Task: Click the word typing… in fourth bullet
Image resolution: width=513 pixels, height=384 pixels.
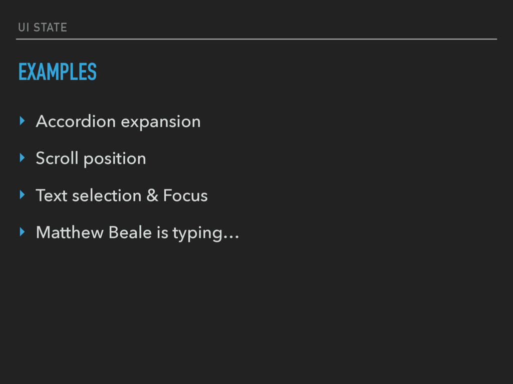Action: (206, 234)
